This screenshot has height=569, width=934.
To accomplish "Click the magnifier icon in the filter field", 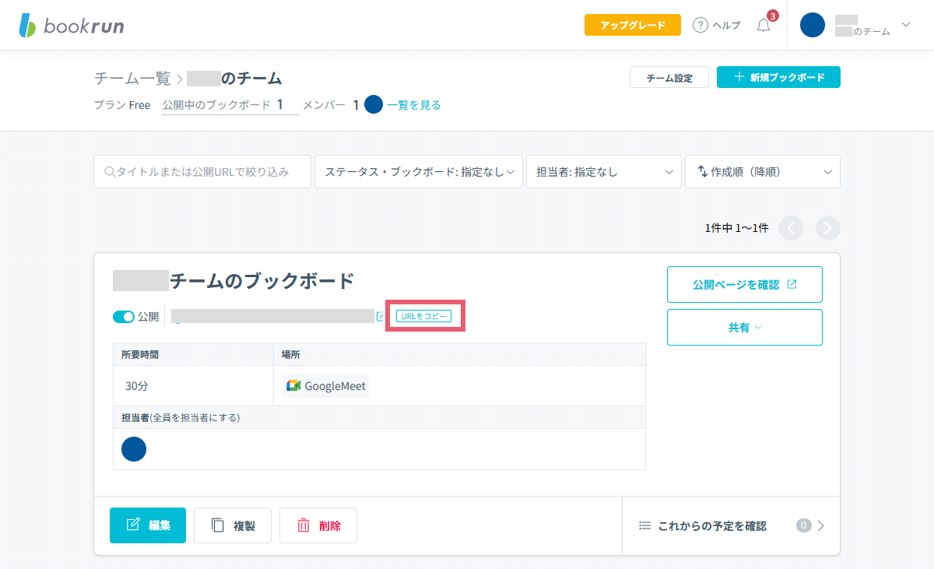I will (108, 171).
